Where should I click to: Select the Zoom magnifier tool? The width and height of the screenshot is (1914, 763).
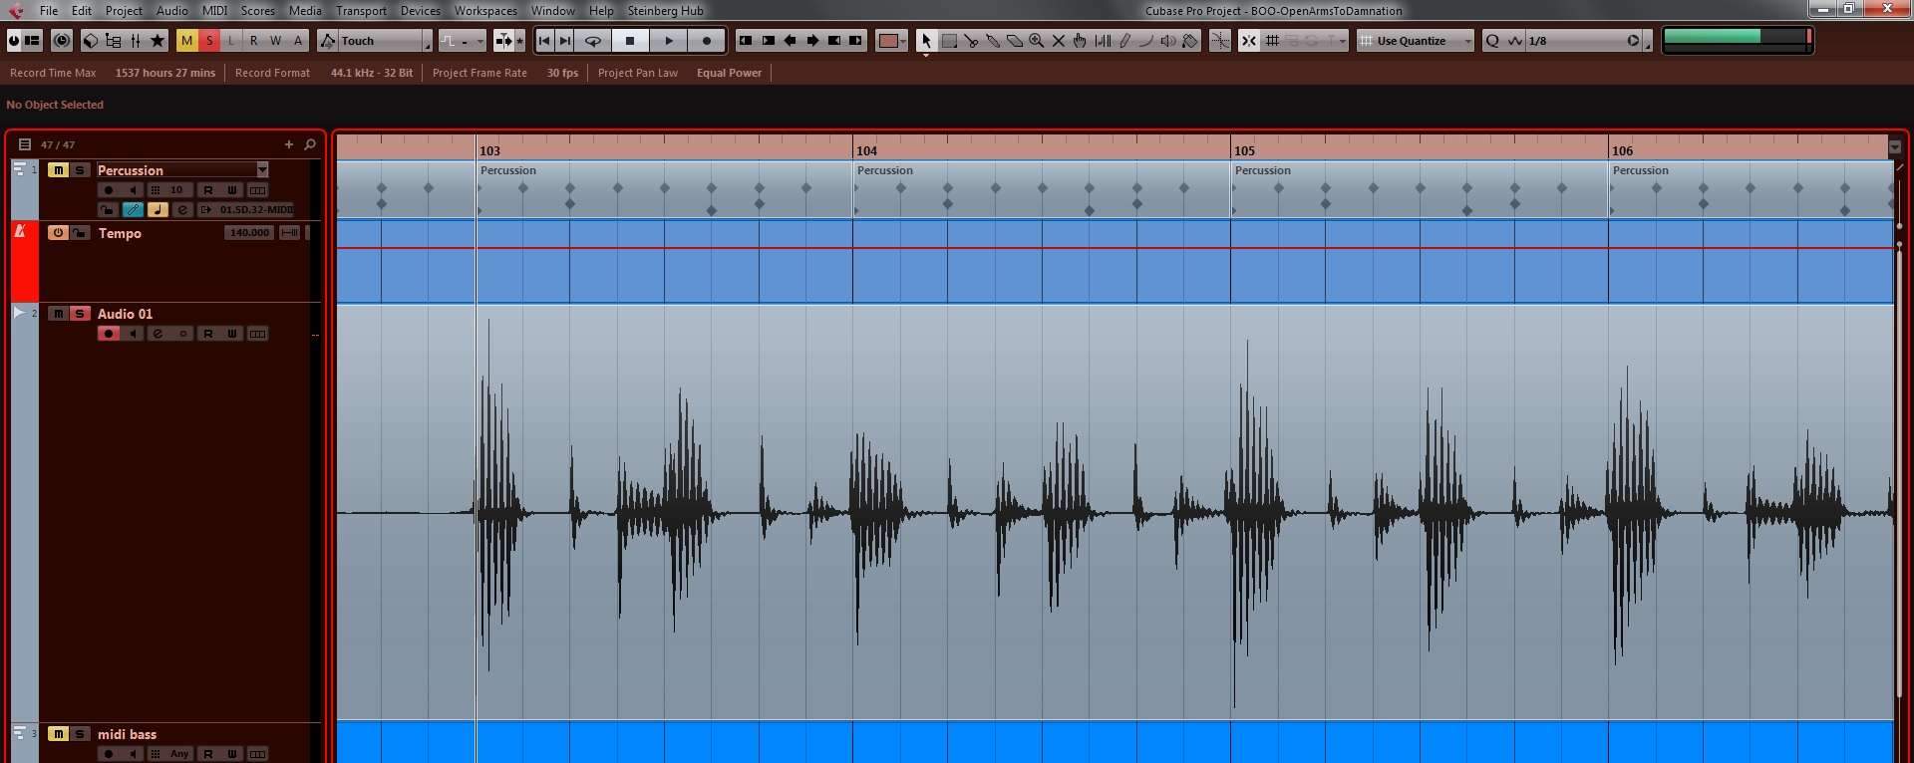pyautogui.click(x=1037, y=41)
